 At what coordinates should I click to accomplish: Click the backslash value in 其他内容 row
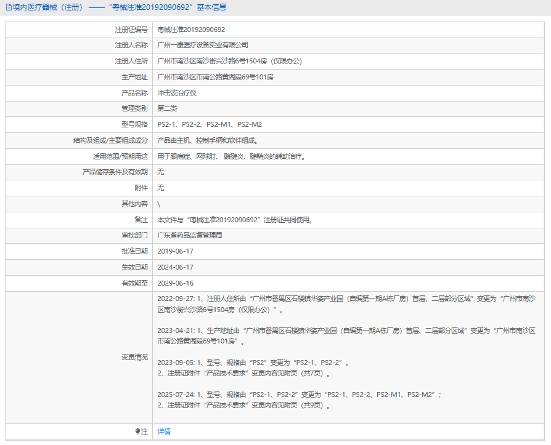click(x=159, y=204)
